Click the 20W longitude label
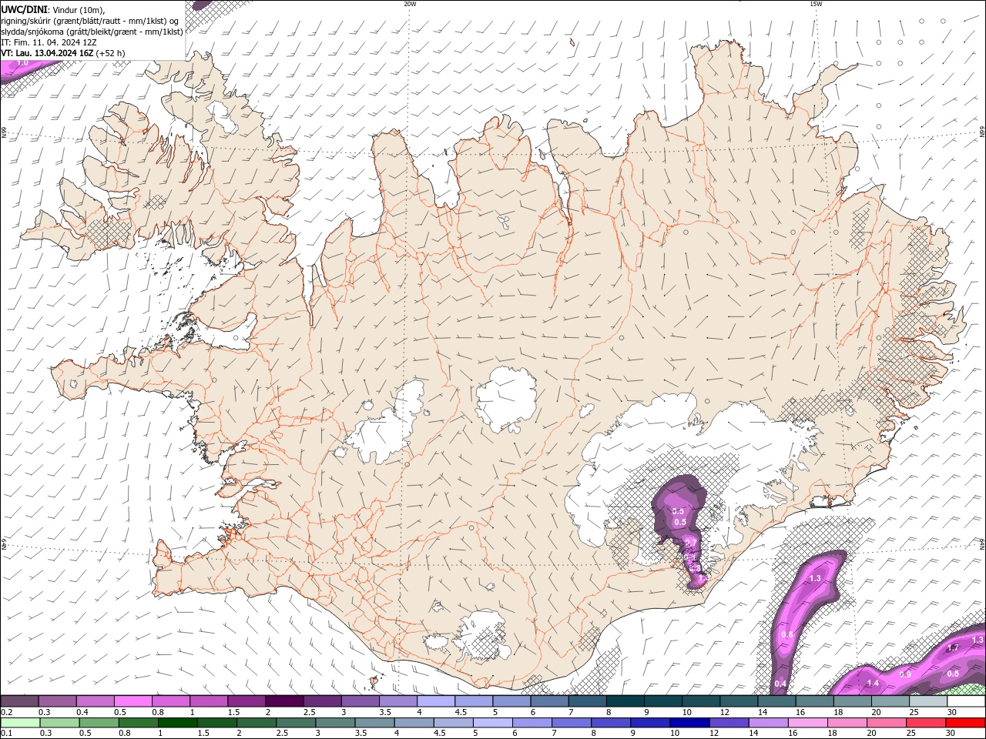Screen dimensions: 986x739 coord(410,4)
